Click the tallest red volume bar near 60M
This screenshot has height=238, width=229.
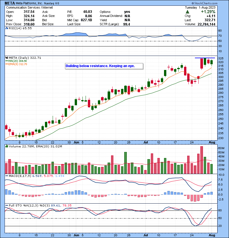202,160
